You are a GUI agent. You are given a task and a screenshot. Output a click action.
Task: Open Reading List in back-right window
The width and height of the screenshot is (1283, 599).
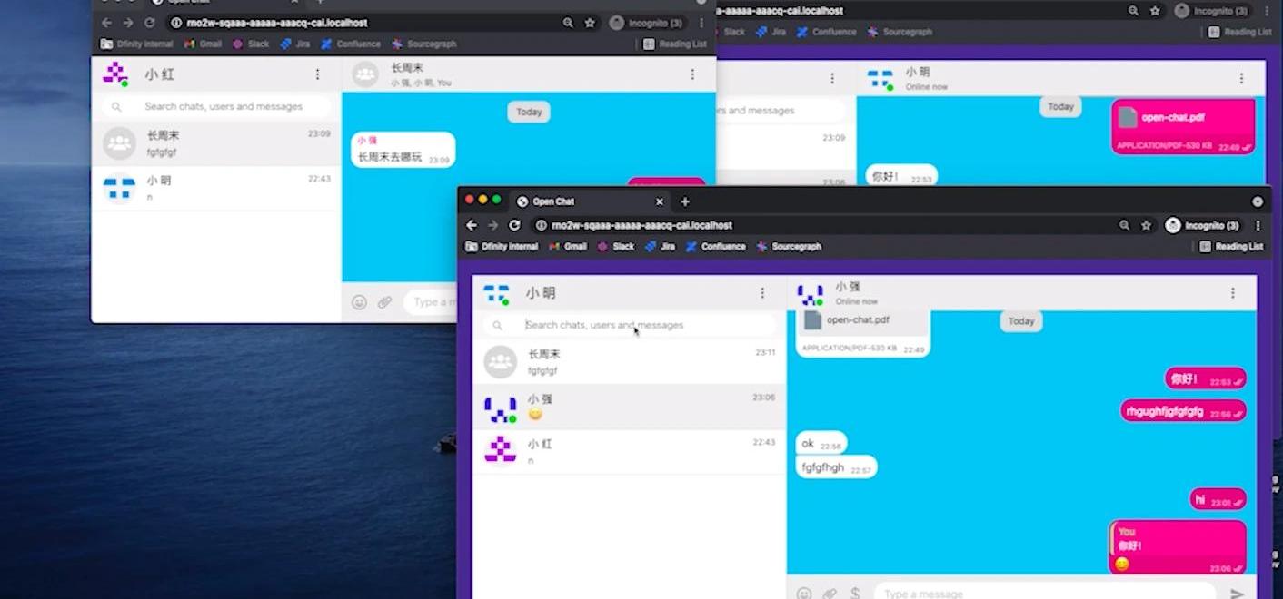(1239, 32)
